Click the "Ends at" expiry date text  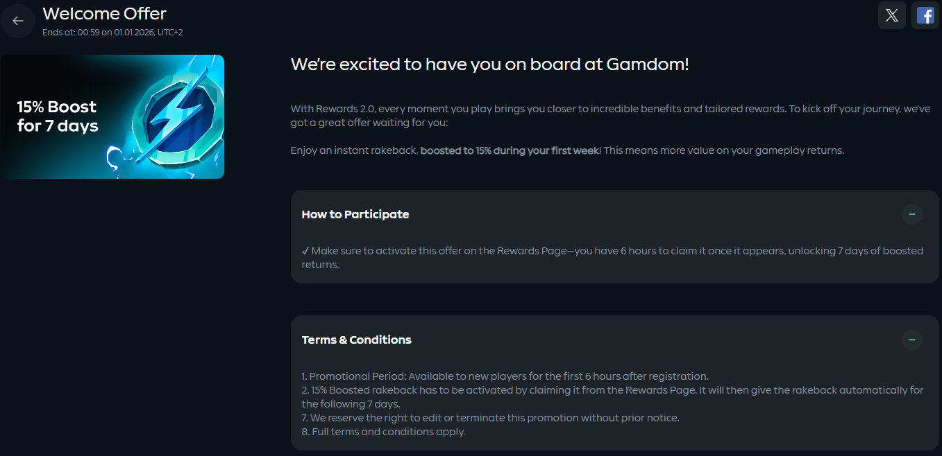[112, 32]
